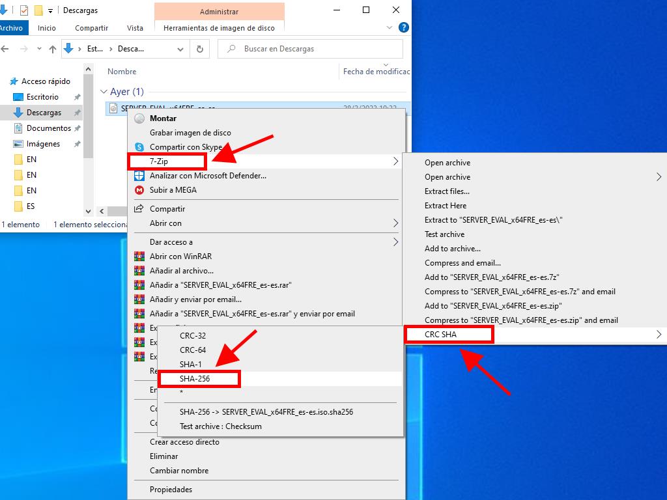The image size is (667, 500).
Task: Expand the 7-Zip submenu
Action: click(167, 161)
